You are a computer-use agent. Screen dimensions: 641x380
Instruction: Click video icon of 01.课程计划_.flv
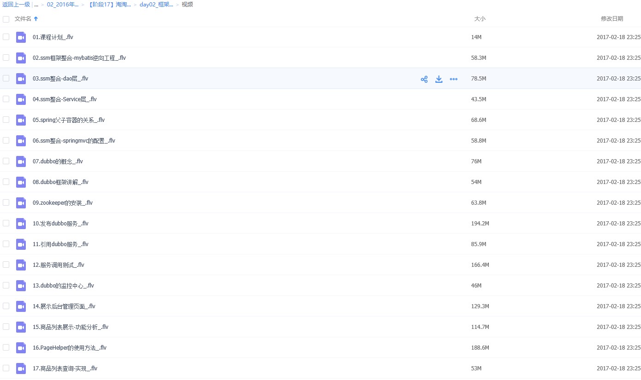click(21, 37)
